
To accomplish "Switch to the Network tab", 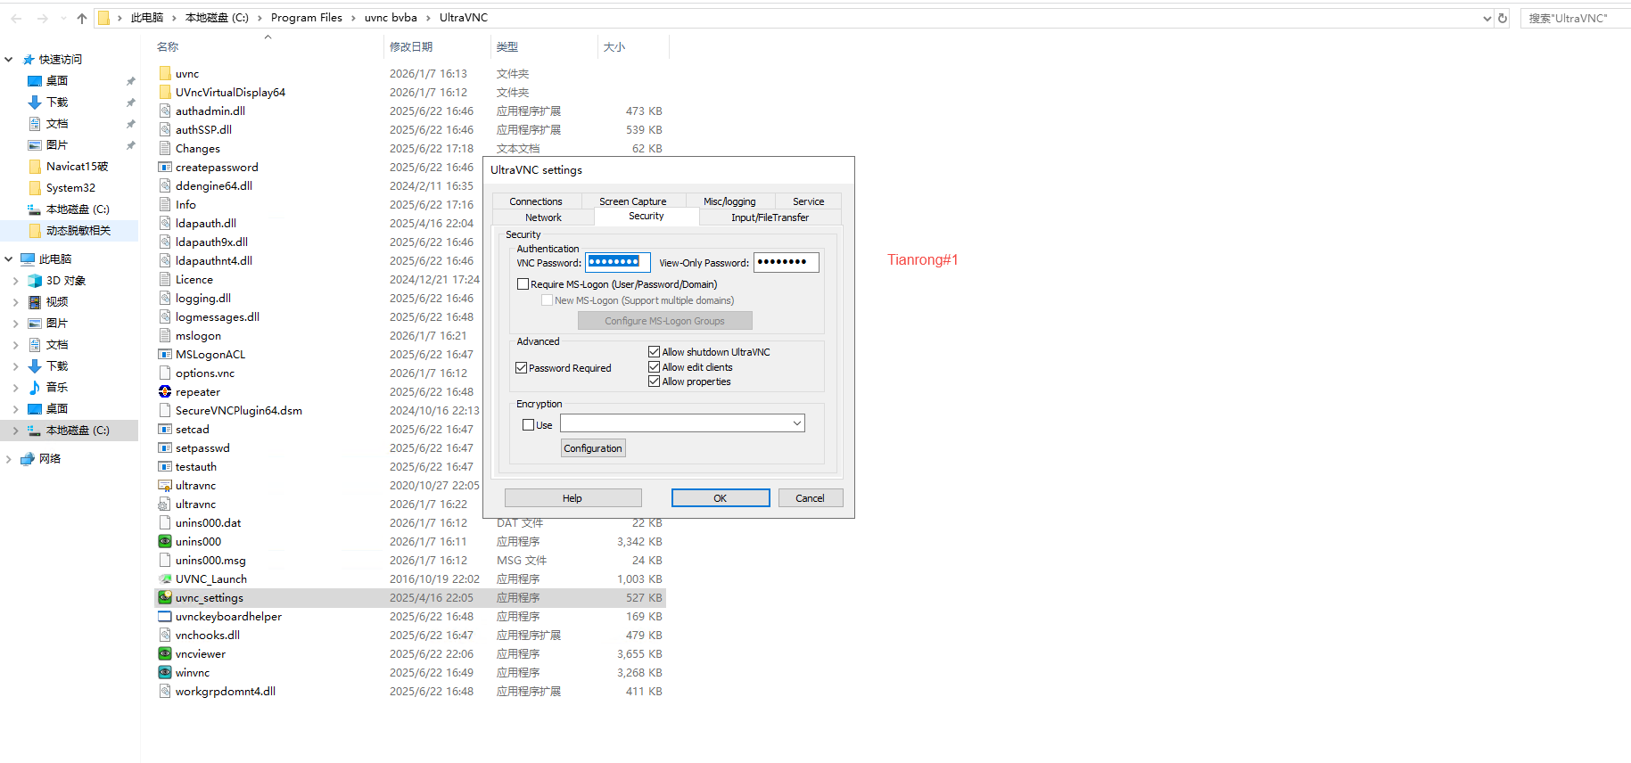I will [543, 217].
